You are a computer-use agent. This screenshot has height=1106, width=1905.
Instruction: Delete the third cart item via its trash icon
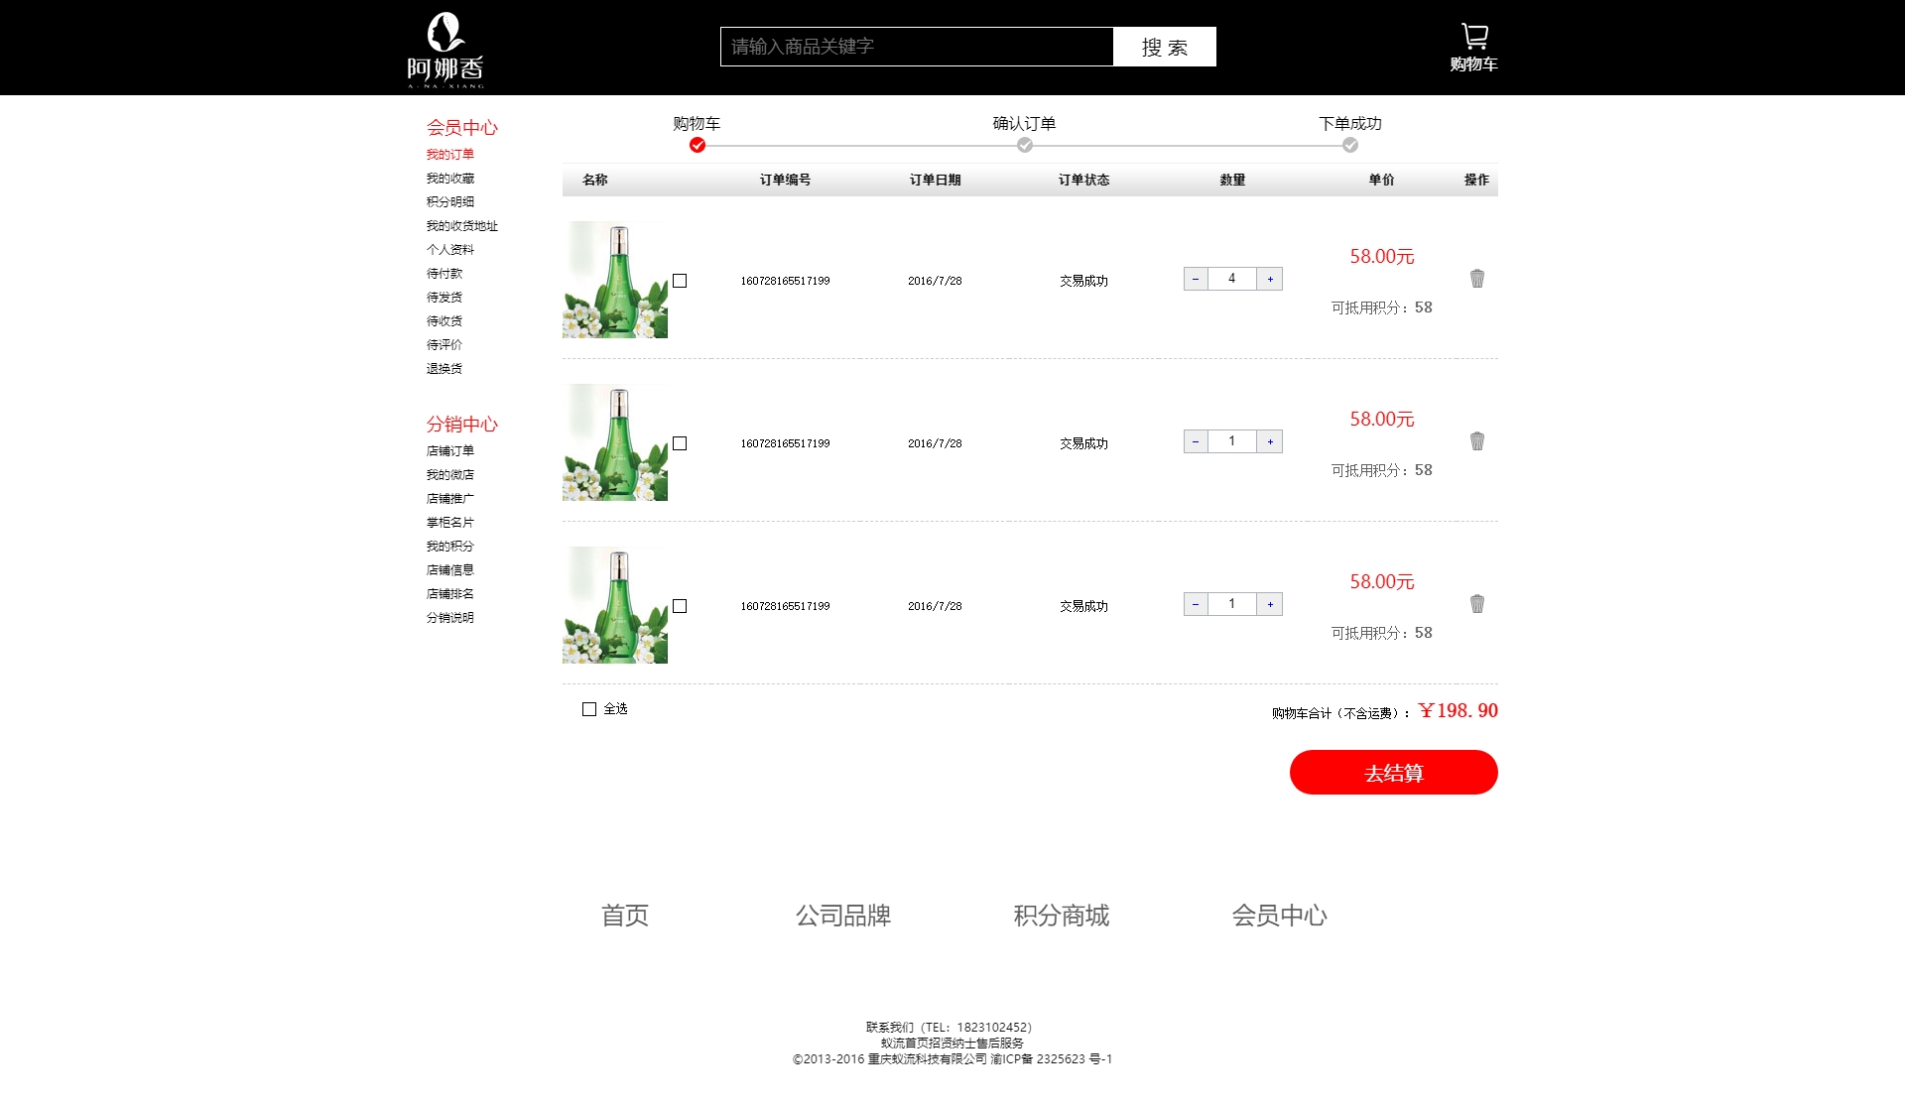1476,604
